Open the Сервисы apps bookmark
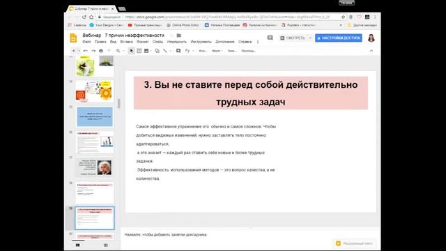The height and width of the screenshot is (251, 446). (x=77, y=25)
